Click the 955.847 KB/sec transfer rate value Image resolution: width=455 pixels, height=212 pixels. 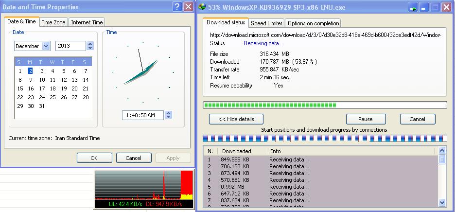[279, 70]
